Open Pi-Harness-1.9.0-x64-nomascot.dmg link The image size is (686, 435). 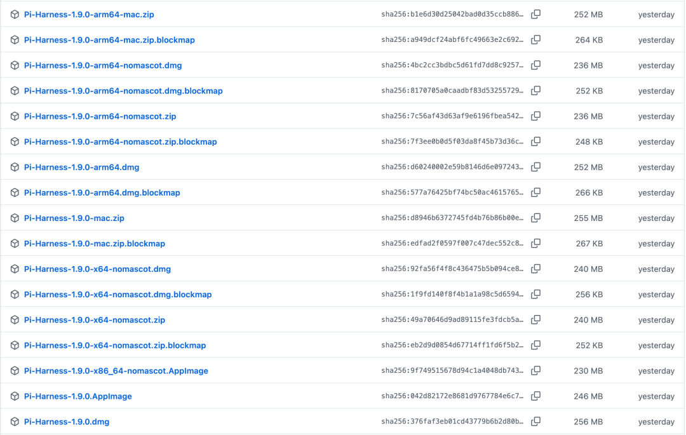[97, 269]
